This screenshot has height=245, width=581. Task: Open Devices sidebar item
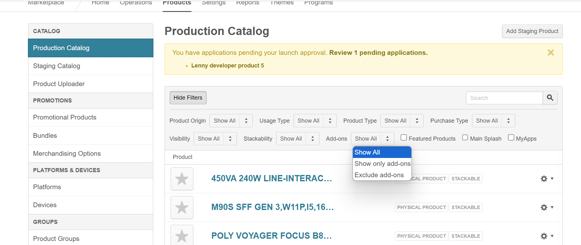pos(91,205)
